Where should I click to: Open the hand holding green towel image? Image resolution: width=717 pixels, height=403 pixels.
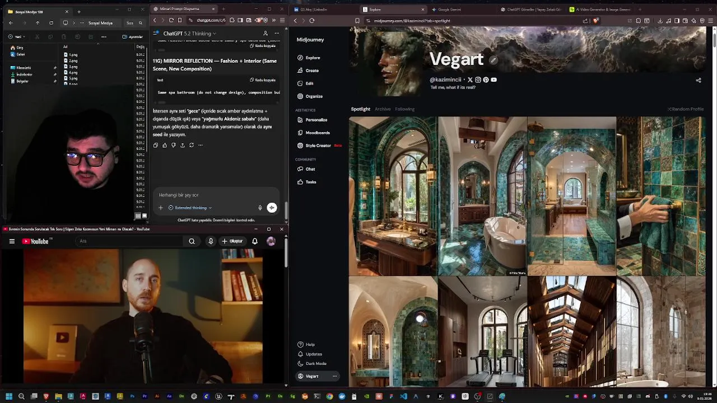coord(660,196)
